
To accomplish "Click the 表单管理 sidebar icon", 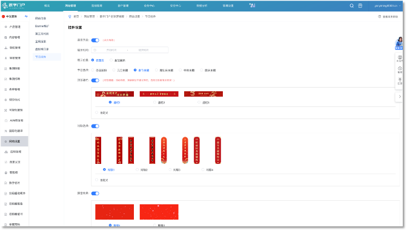I will [5, 89].
